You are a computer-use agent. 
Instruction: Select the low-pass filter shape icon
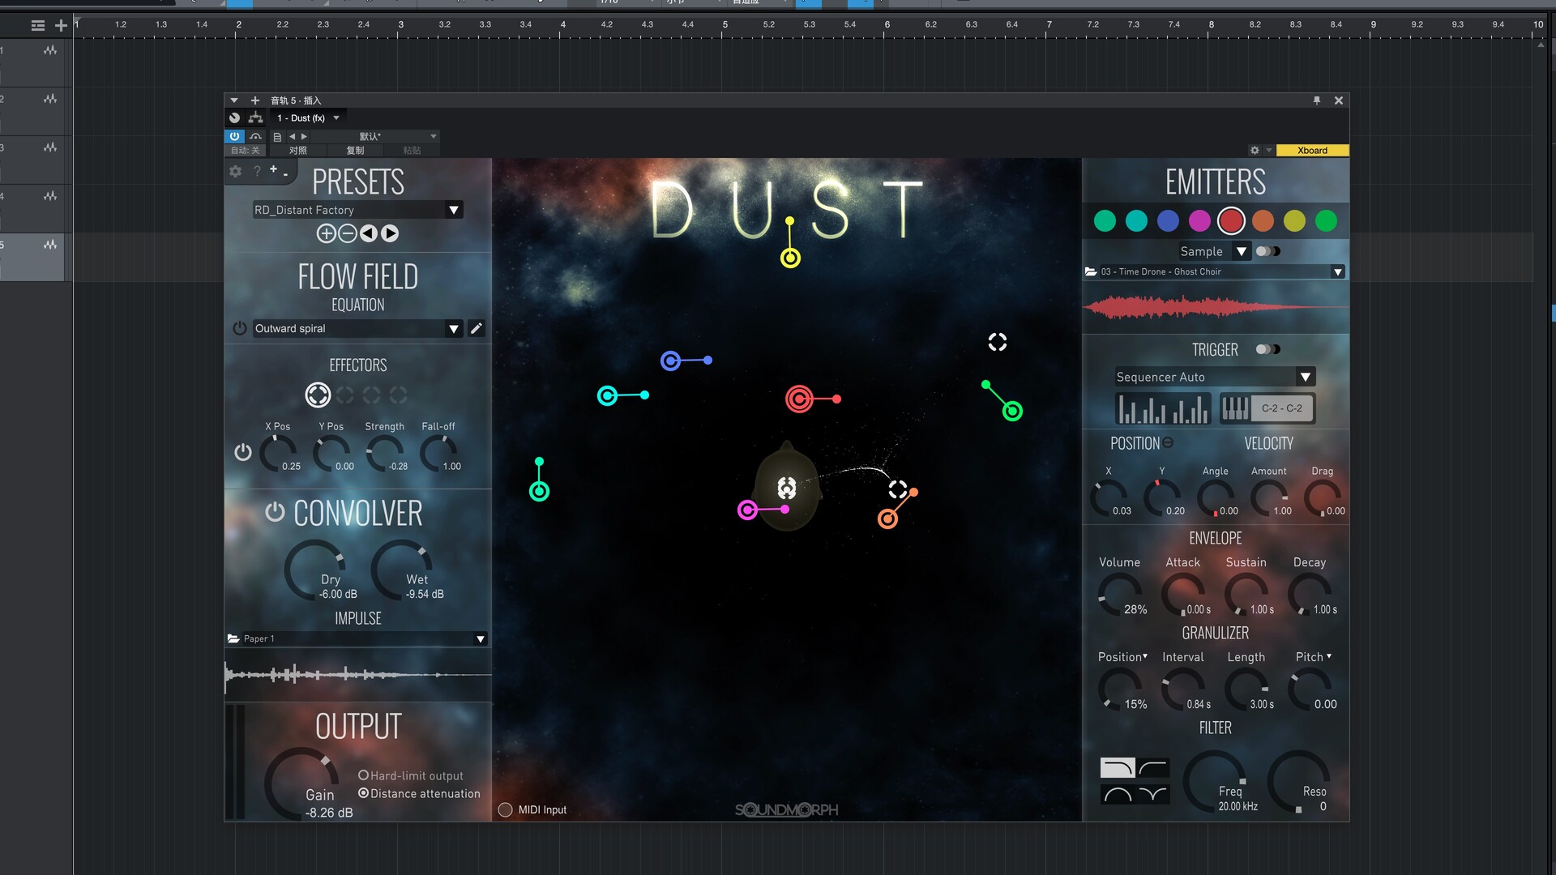pyautogui.click(x=1117, y=766)
